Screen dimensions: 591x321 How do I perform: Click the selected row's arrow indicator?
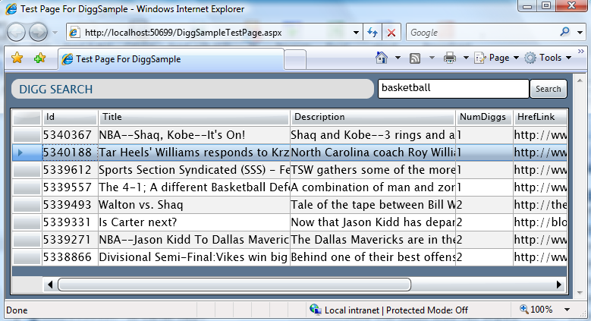[x=20, y=153]
